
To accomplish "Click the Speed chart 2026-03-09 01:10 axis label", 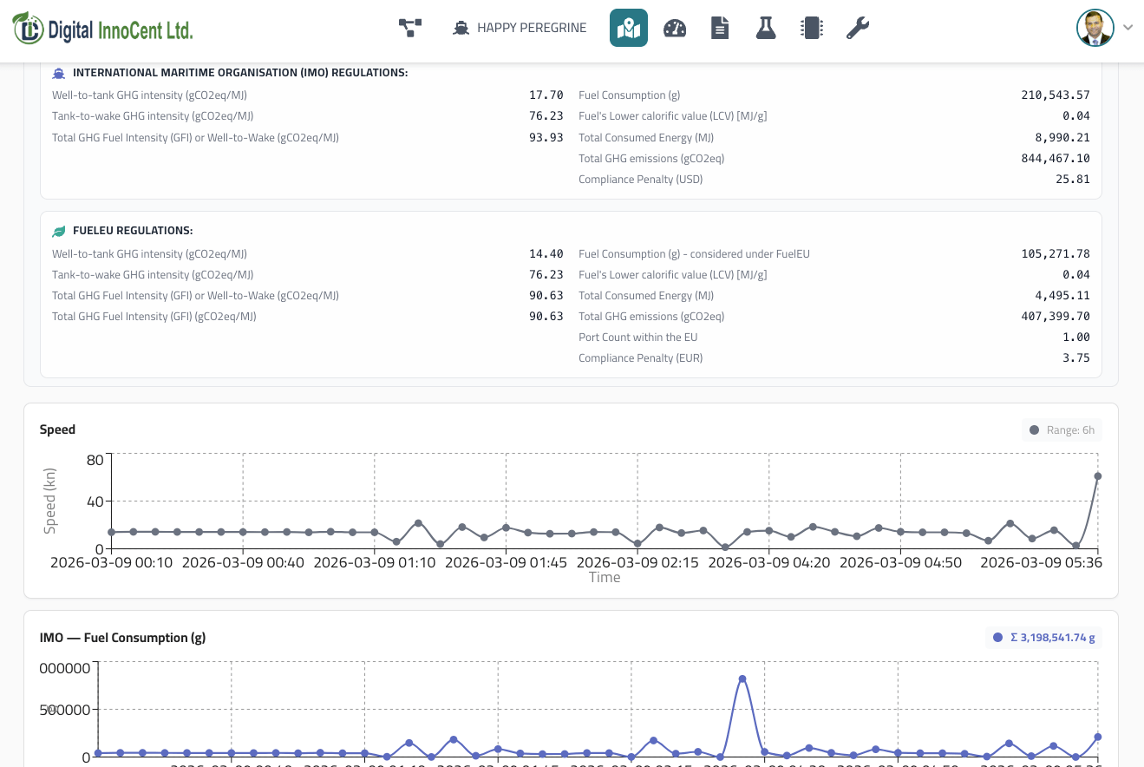I will pos(374,562).
